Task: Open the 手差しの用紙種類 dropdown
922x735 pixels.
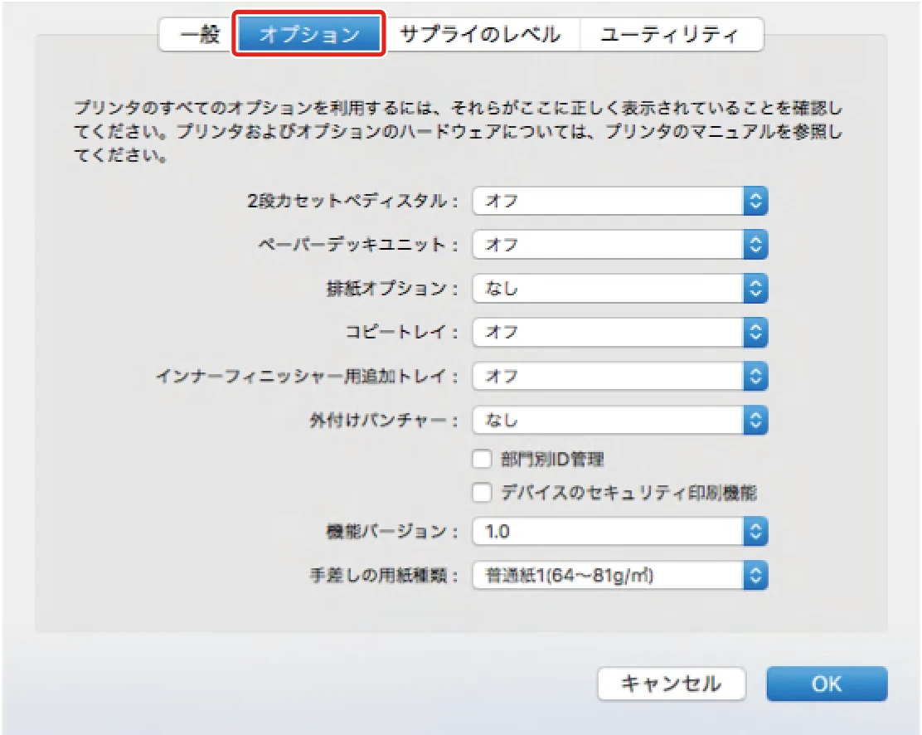Action: 619,576
